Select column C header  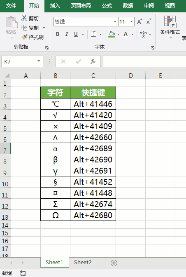pyautogui.click(x=93, y=75)
